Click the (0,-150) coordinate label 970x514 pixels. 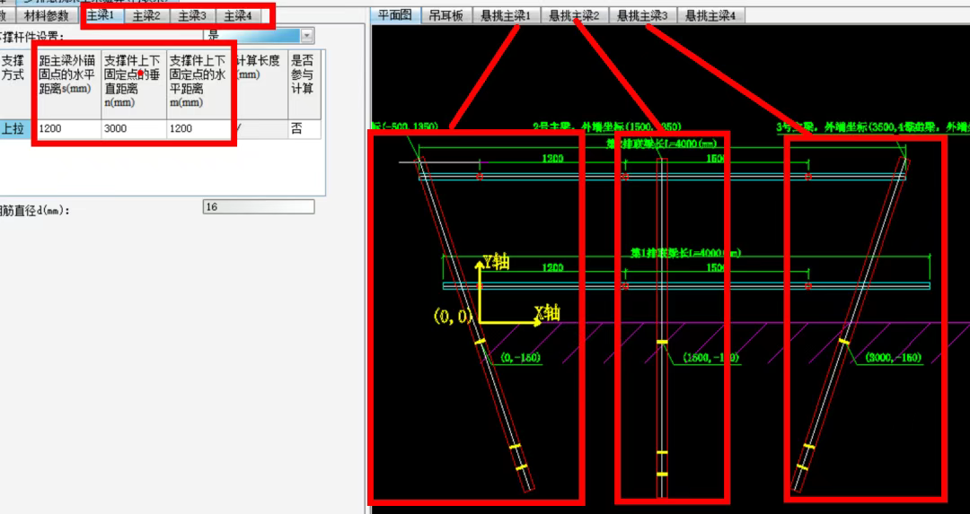(x=520, y=358)
